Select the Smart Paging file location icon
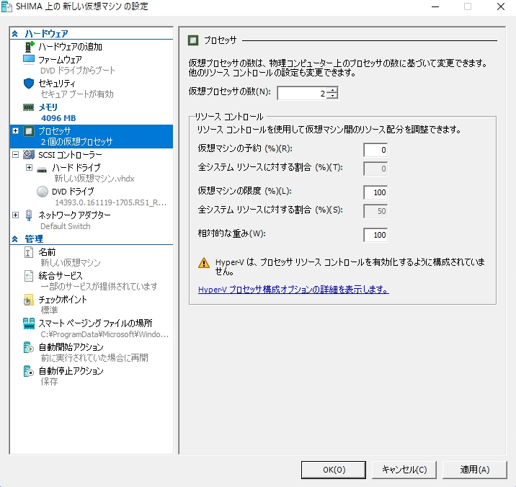Viewport: 516px width, 487px height. 29,323
